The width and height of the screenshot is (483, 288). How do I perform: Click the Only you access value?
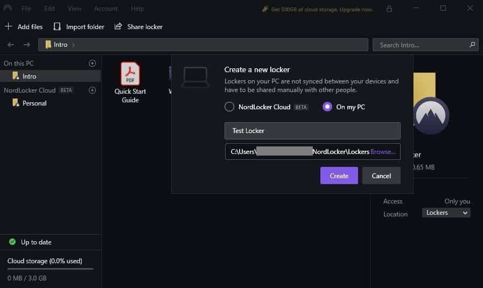pos(457,201)
